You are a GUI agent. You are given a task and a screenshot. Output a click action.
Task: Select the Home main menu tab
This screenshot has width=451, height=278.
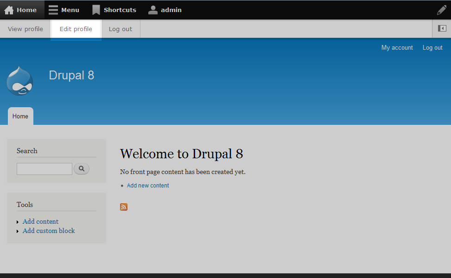[20, 116]
